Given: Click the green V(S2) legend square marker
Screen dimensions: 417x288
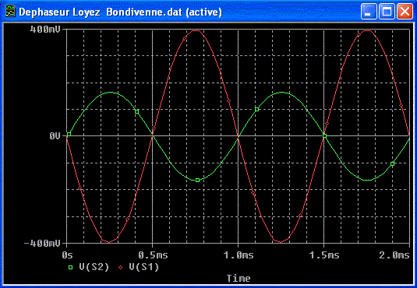Looking at the screenshot, I should tap(70, 267).
